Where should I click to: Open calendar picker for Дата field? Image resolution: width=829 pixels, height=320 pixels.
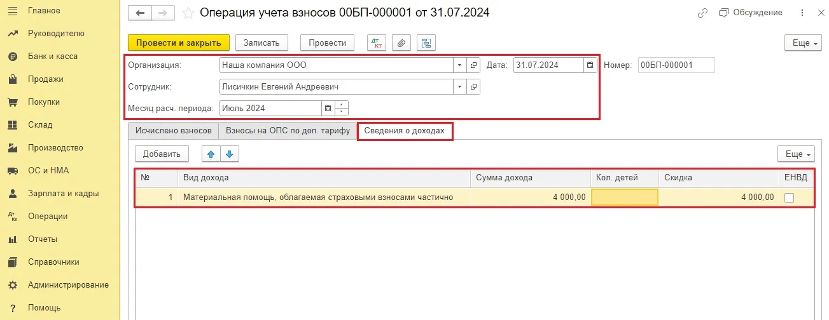pyautogui.click(x=590, y=65)
